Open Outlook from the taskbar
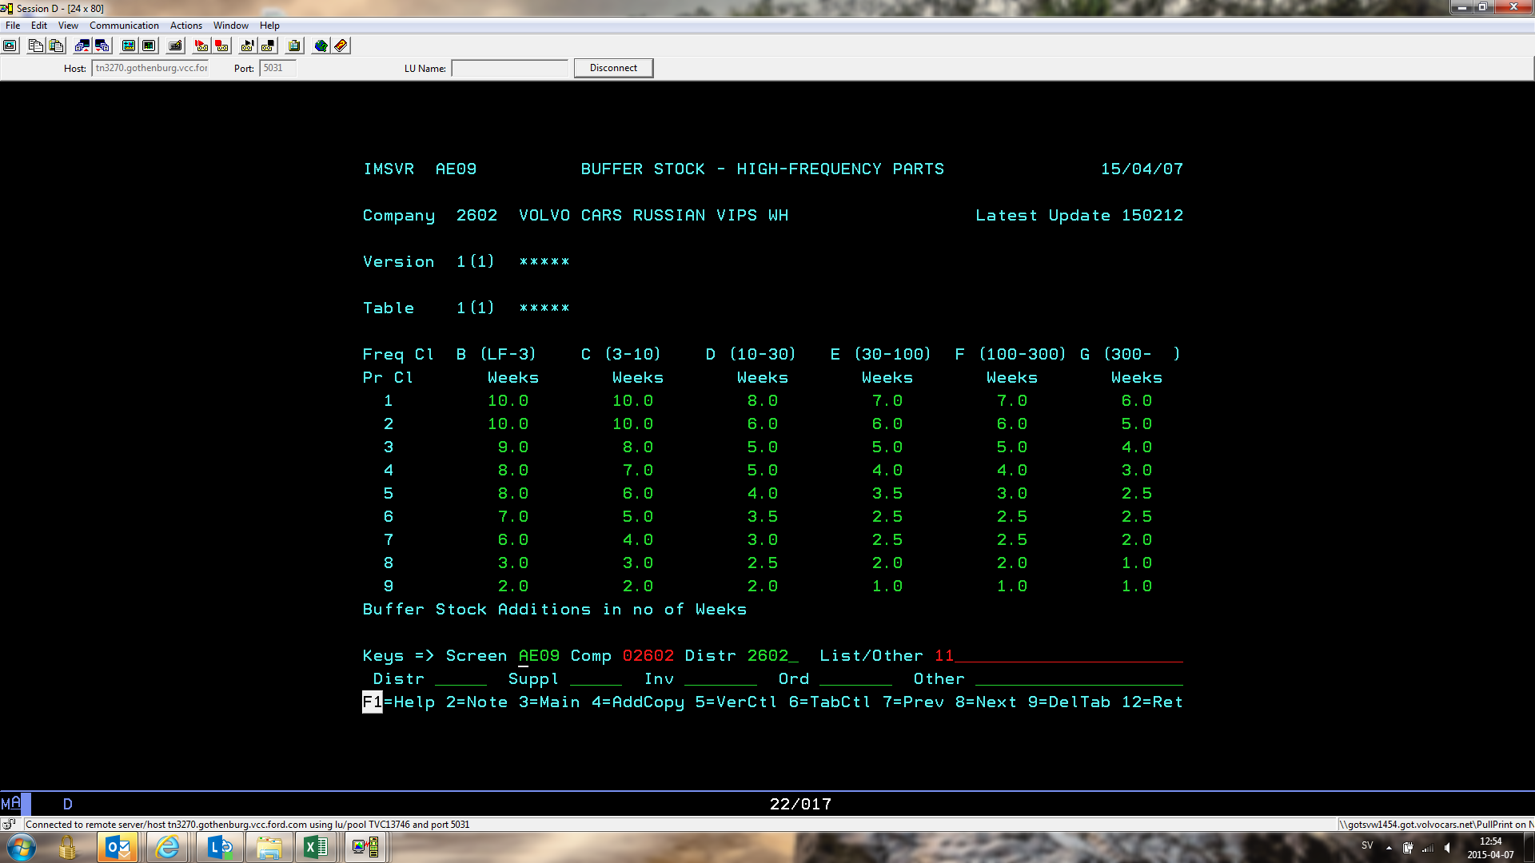Screen dimensions: 1535x863 (118, 847)
